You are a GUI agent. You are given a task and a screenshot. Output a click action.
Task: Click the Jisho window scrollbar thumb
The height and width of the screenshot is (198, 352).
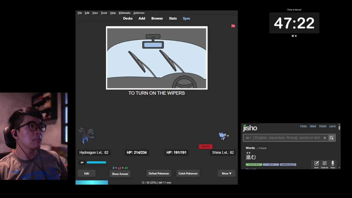click(x=339, y=127)
